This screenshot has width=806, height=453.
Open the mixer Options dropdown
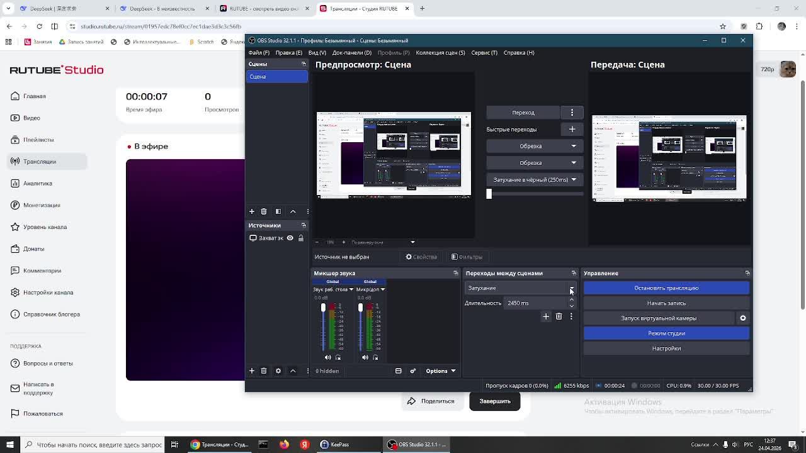pos(440,371)
